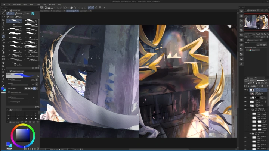Collapse Folder 1 layer group
Viewport: 269px width, 151px height.
click(x=250, y=134)
